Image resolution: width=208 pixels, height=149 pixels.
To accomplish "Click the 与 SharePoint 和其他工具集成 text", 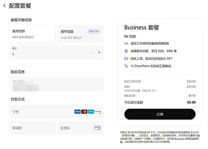I will [151, 66].
